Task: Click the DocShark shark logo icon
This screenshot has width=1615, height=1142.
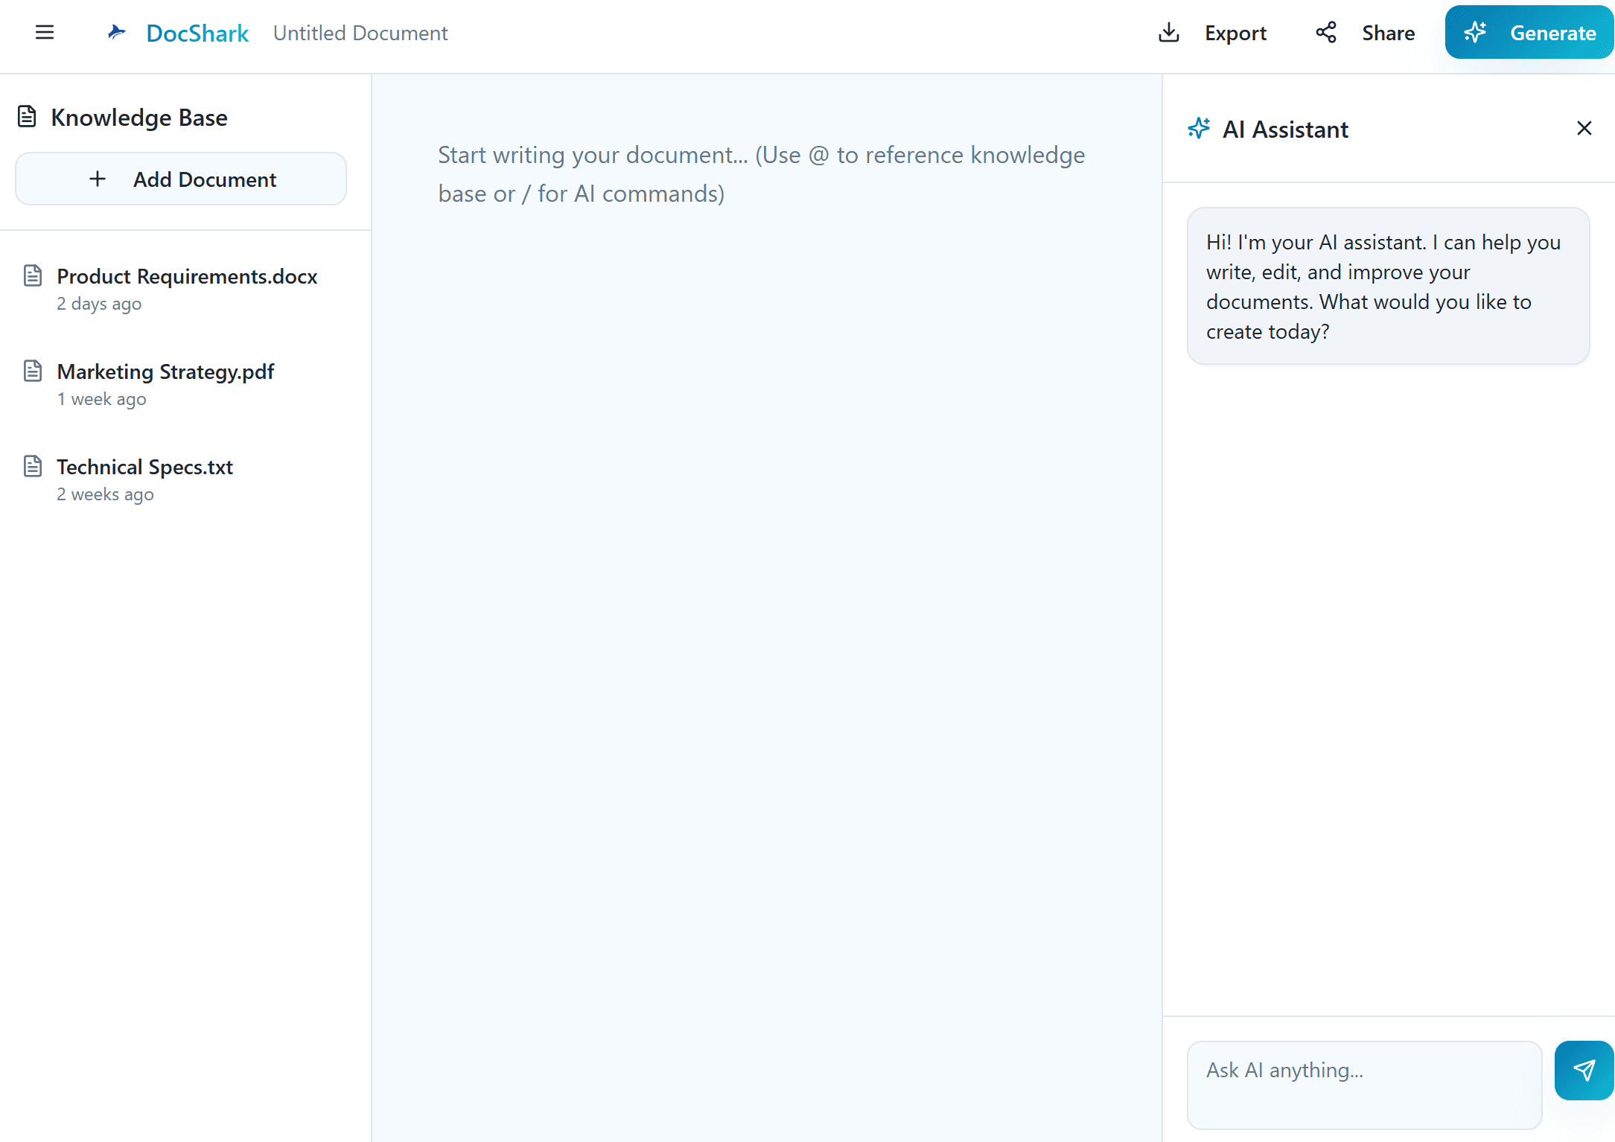Action: tap(116, 32)
